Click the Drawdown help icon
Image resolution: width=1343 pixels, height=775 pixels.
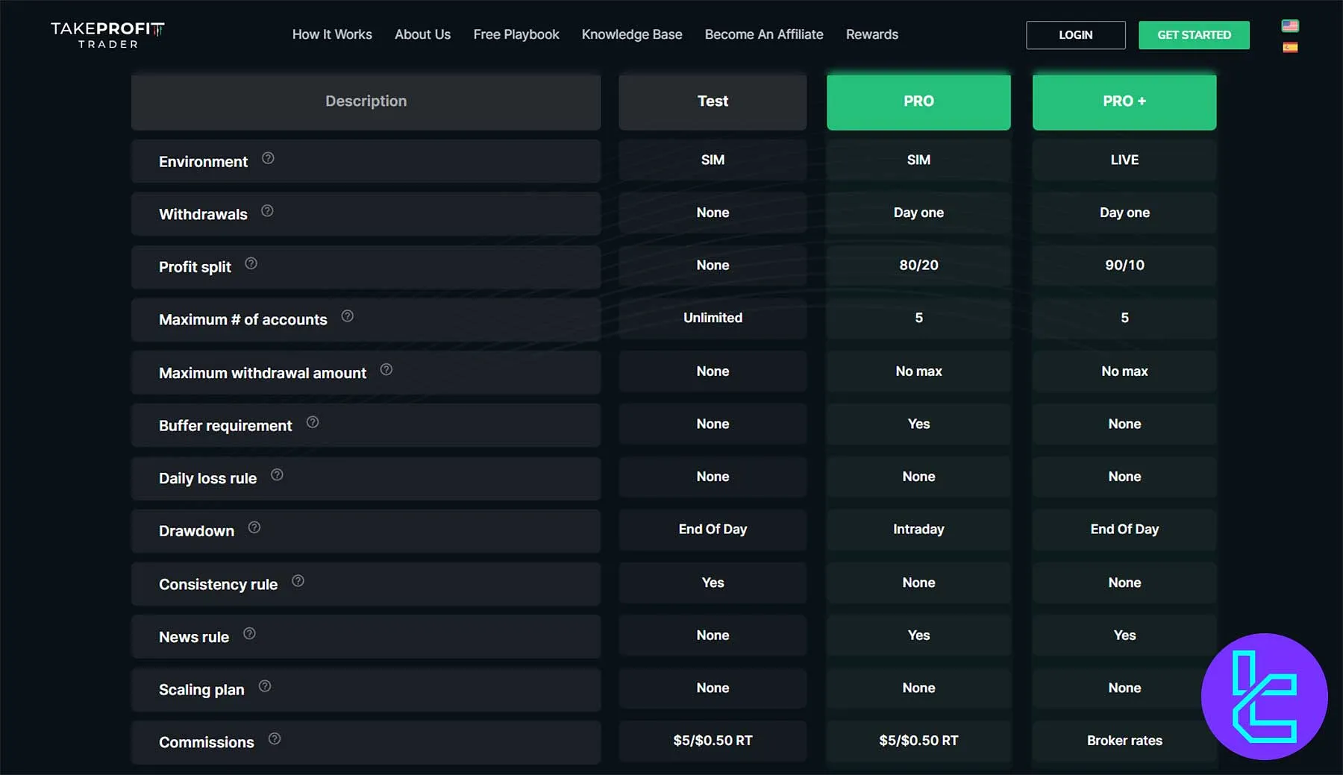click(254, 527)
